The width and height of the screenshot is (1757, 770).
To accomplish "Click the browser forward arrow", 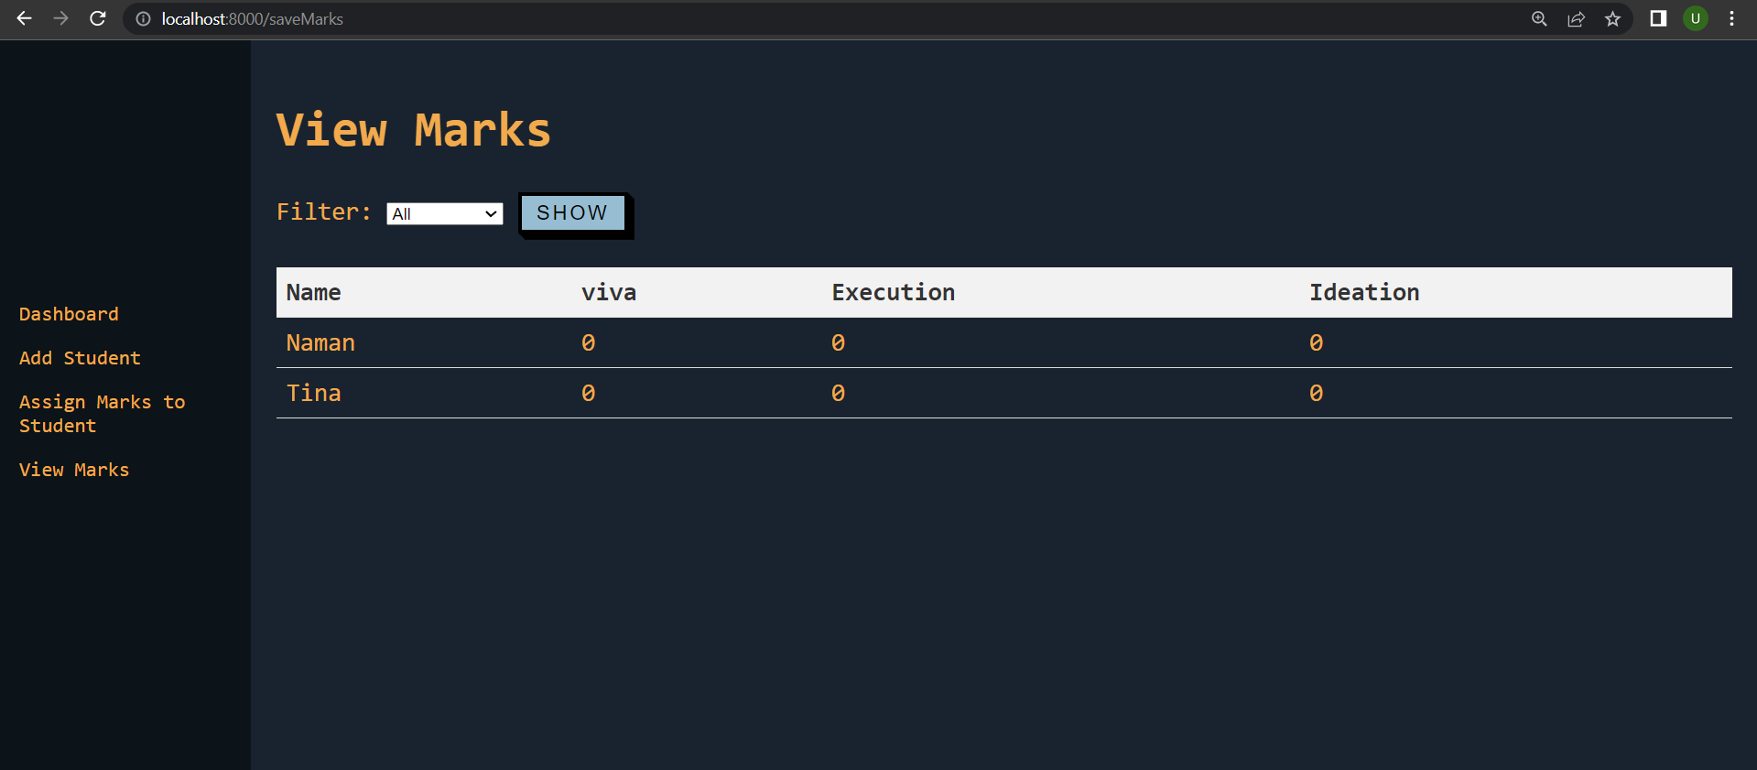I will click(x=60, y=18).
